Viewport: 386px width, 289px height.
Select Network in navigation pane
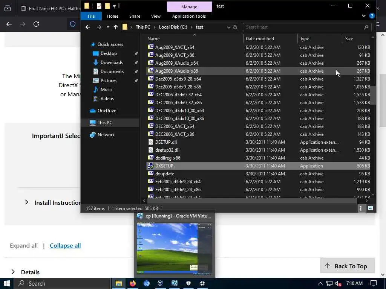pyautogui.click(x=106, y=135)
